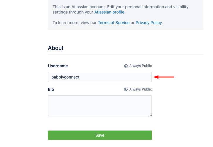Click Always Public text next to Username
Viewport: 213px width, 147px height.
[141, 66]
